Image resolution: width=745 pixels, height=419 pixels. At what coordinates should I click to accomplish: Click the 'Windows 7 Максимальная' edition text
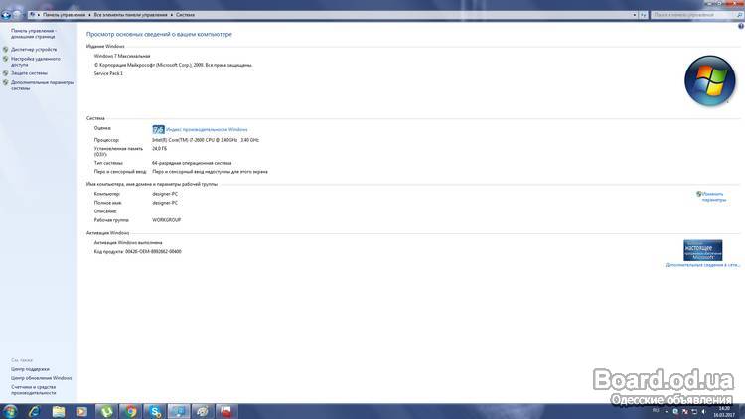click(x=122, y=56)
